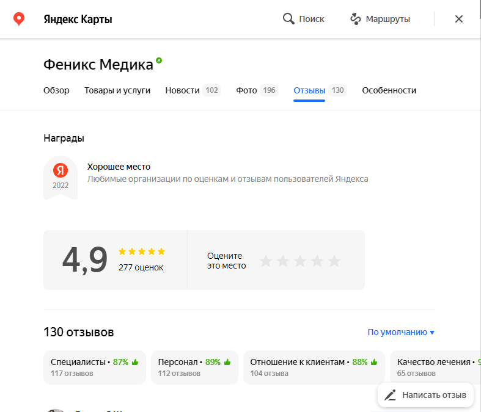This screenshot has width=481, height=412.
Task: Open the Особенности tab
Action: point(389,90)
